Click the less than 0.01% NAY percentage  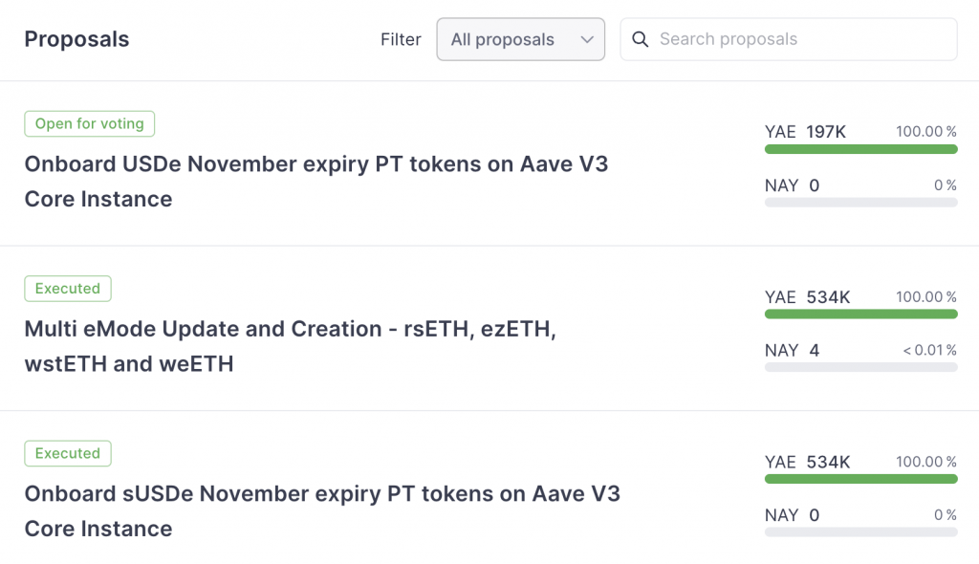pyautogui.click(x=929, y=351)
